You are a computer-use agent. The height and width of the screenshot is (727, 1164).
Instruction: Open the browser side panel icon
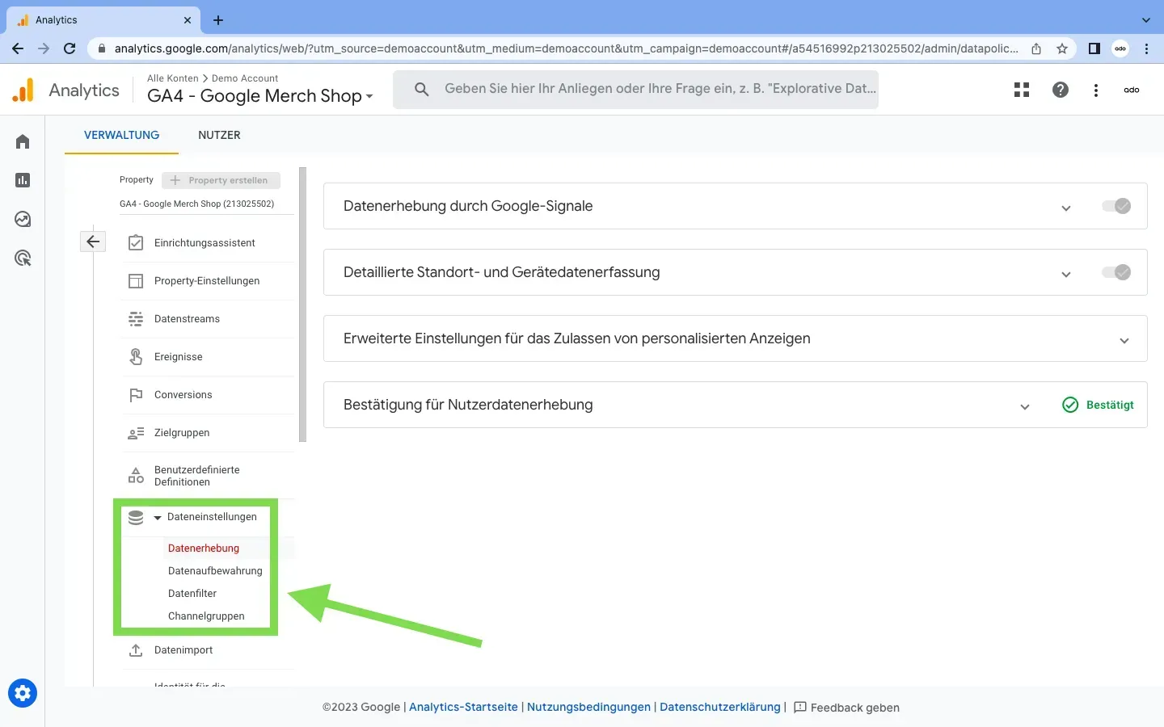tap(1094, 48)
